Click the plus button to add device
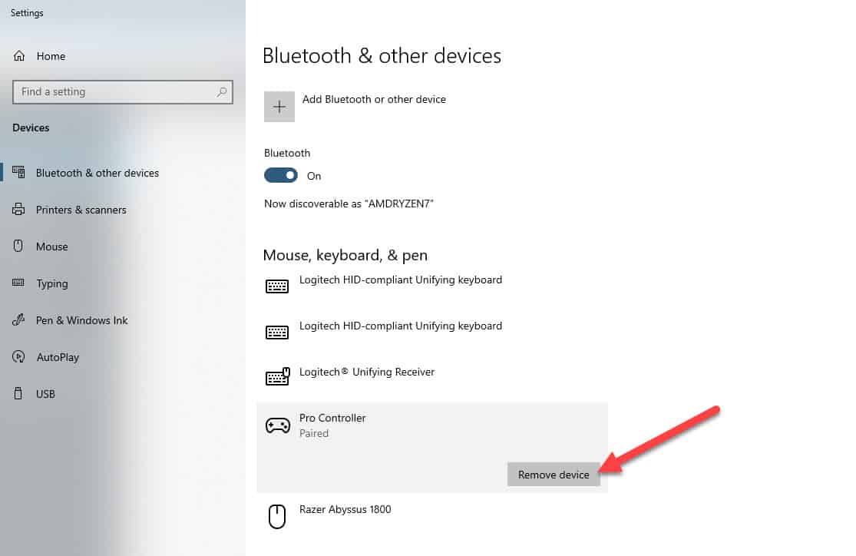Image resolution: width=856 pixels, height=556 pixels. click(279, 107)
